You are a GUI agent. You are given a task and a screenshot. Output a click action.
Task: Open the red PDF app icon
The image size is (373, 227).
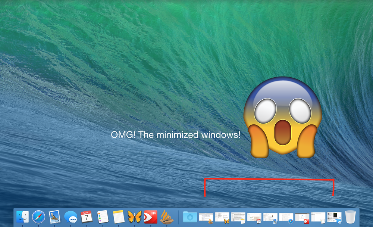click(151, 217)
